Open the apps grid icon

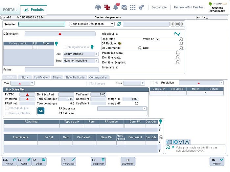point(133,8)
